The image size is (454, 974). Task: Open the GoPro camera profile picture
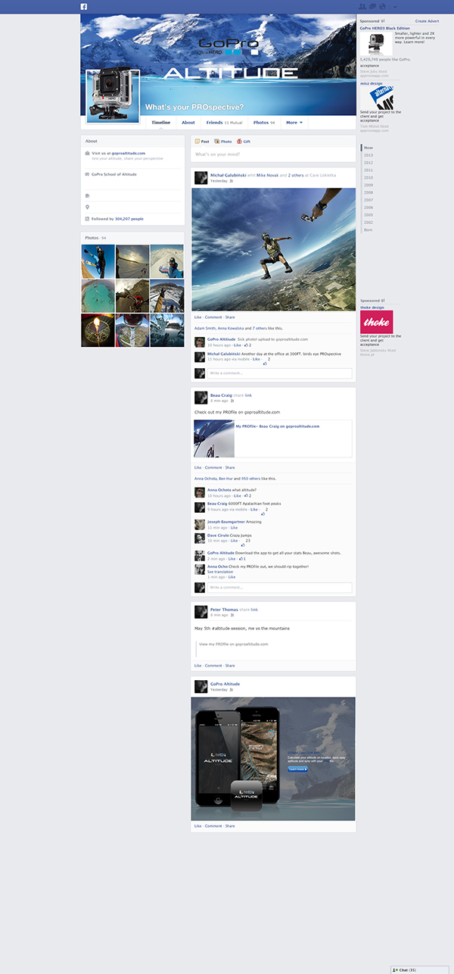(113, 95)
